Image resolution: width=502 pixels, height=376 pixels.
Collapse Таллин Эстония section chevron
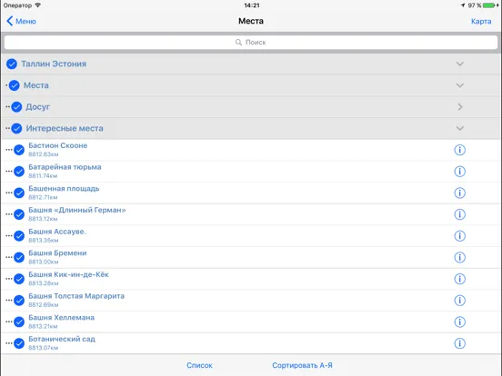point(460,64)
